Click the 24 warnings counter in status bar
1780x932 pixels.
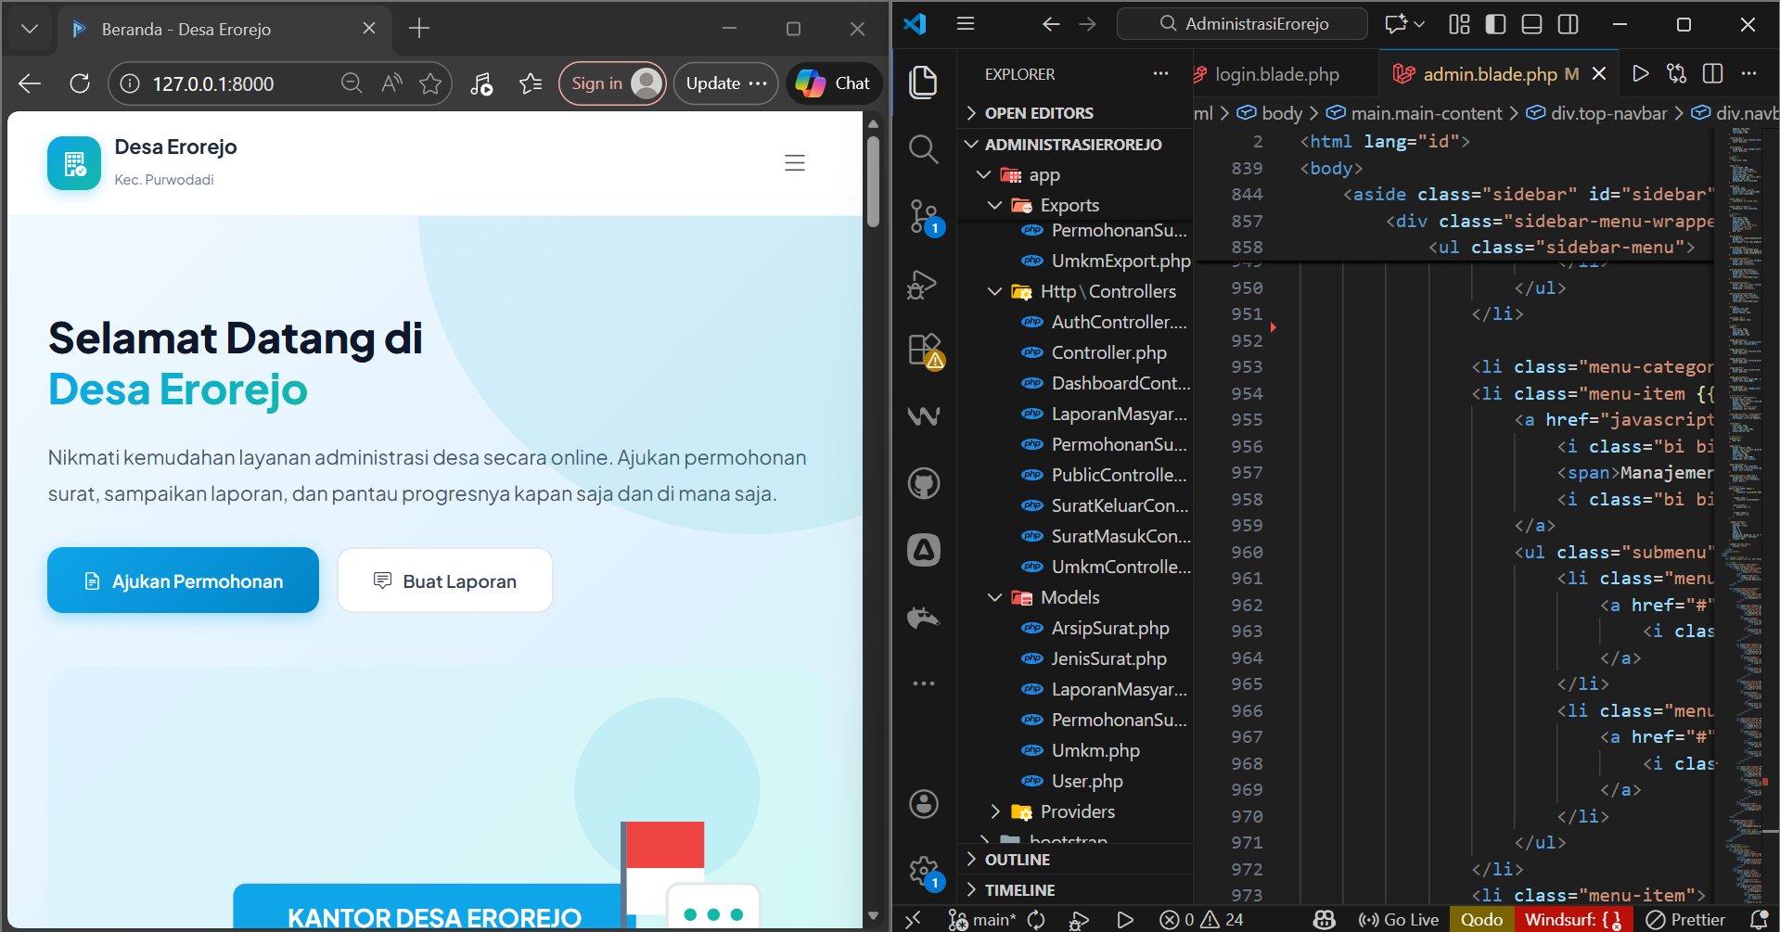[1226, 919]
